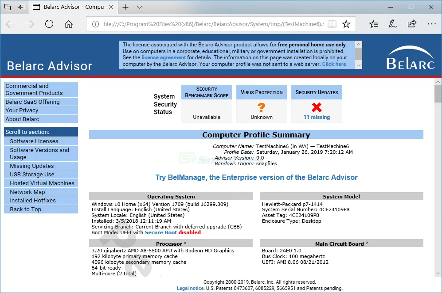
Task: Open the Favorites hub icon
Action: pyautogui.click(x=373, y=24)
